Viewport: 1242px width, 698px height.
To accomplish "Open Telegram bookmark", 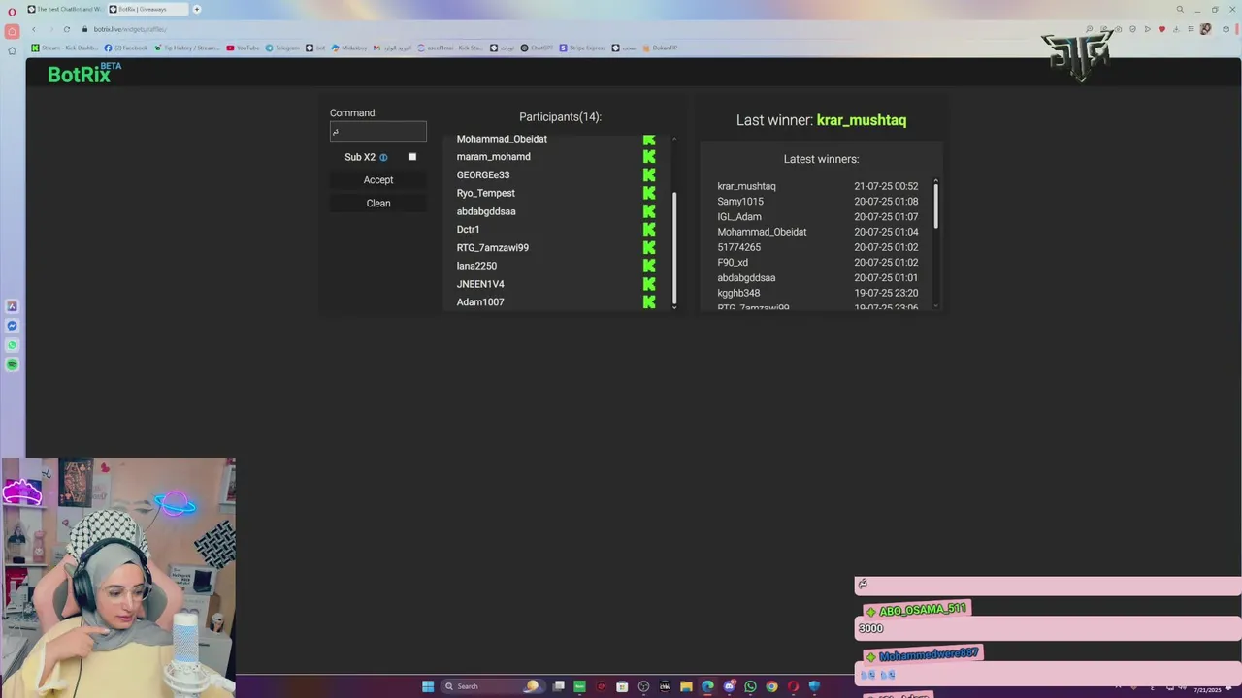I will coord(282,48).
